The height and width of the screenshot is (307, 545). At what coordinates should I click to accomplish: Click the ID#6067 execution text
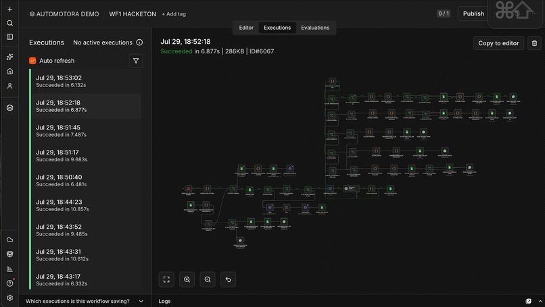[262, 51]
